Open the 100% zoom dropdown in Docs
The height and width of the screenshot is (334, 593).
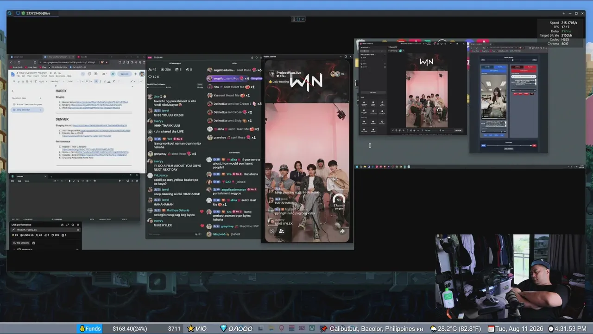[x=43, y=82]
